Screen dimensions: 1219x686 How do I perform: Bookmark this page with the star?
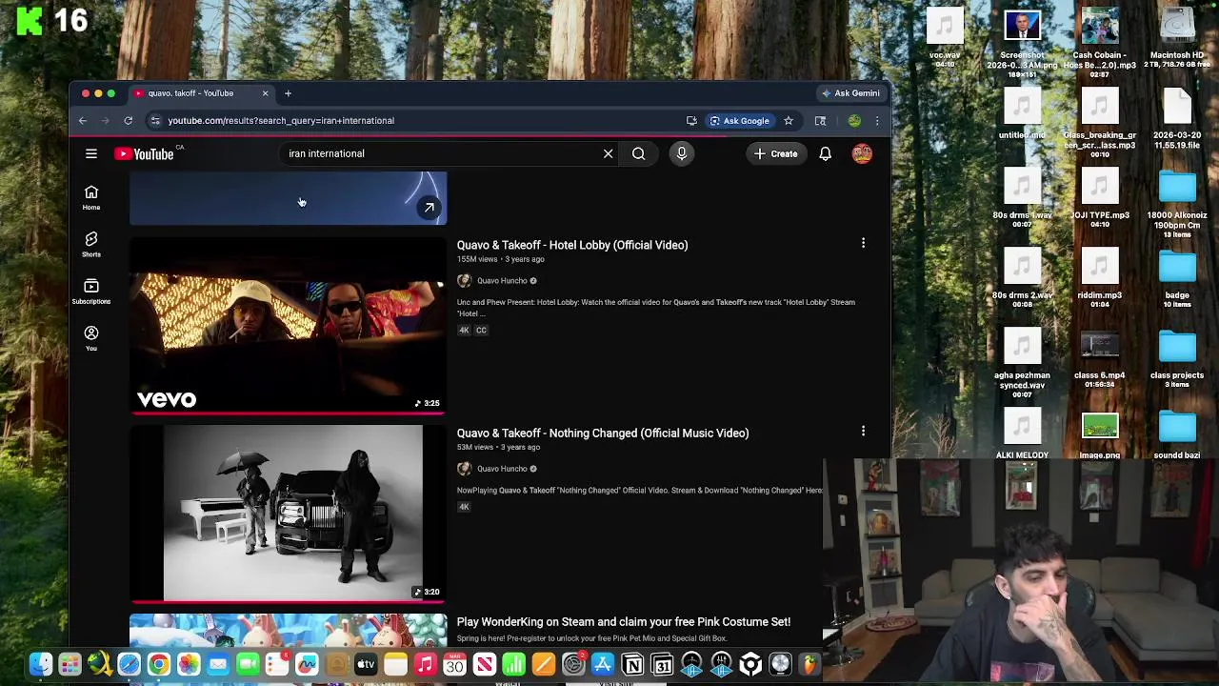click(x=789, y=121)
